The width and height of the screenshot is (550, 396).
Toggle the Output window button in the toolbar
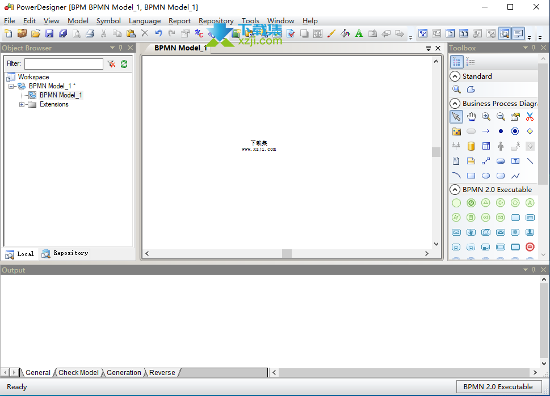pos(518,33)
